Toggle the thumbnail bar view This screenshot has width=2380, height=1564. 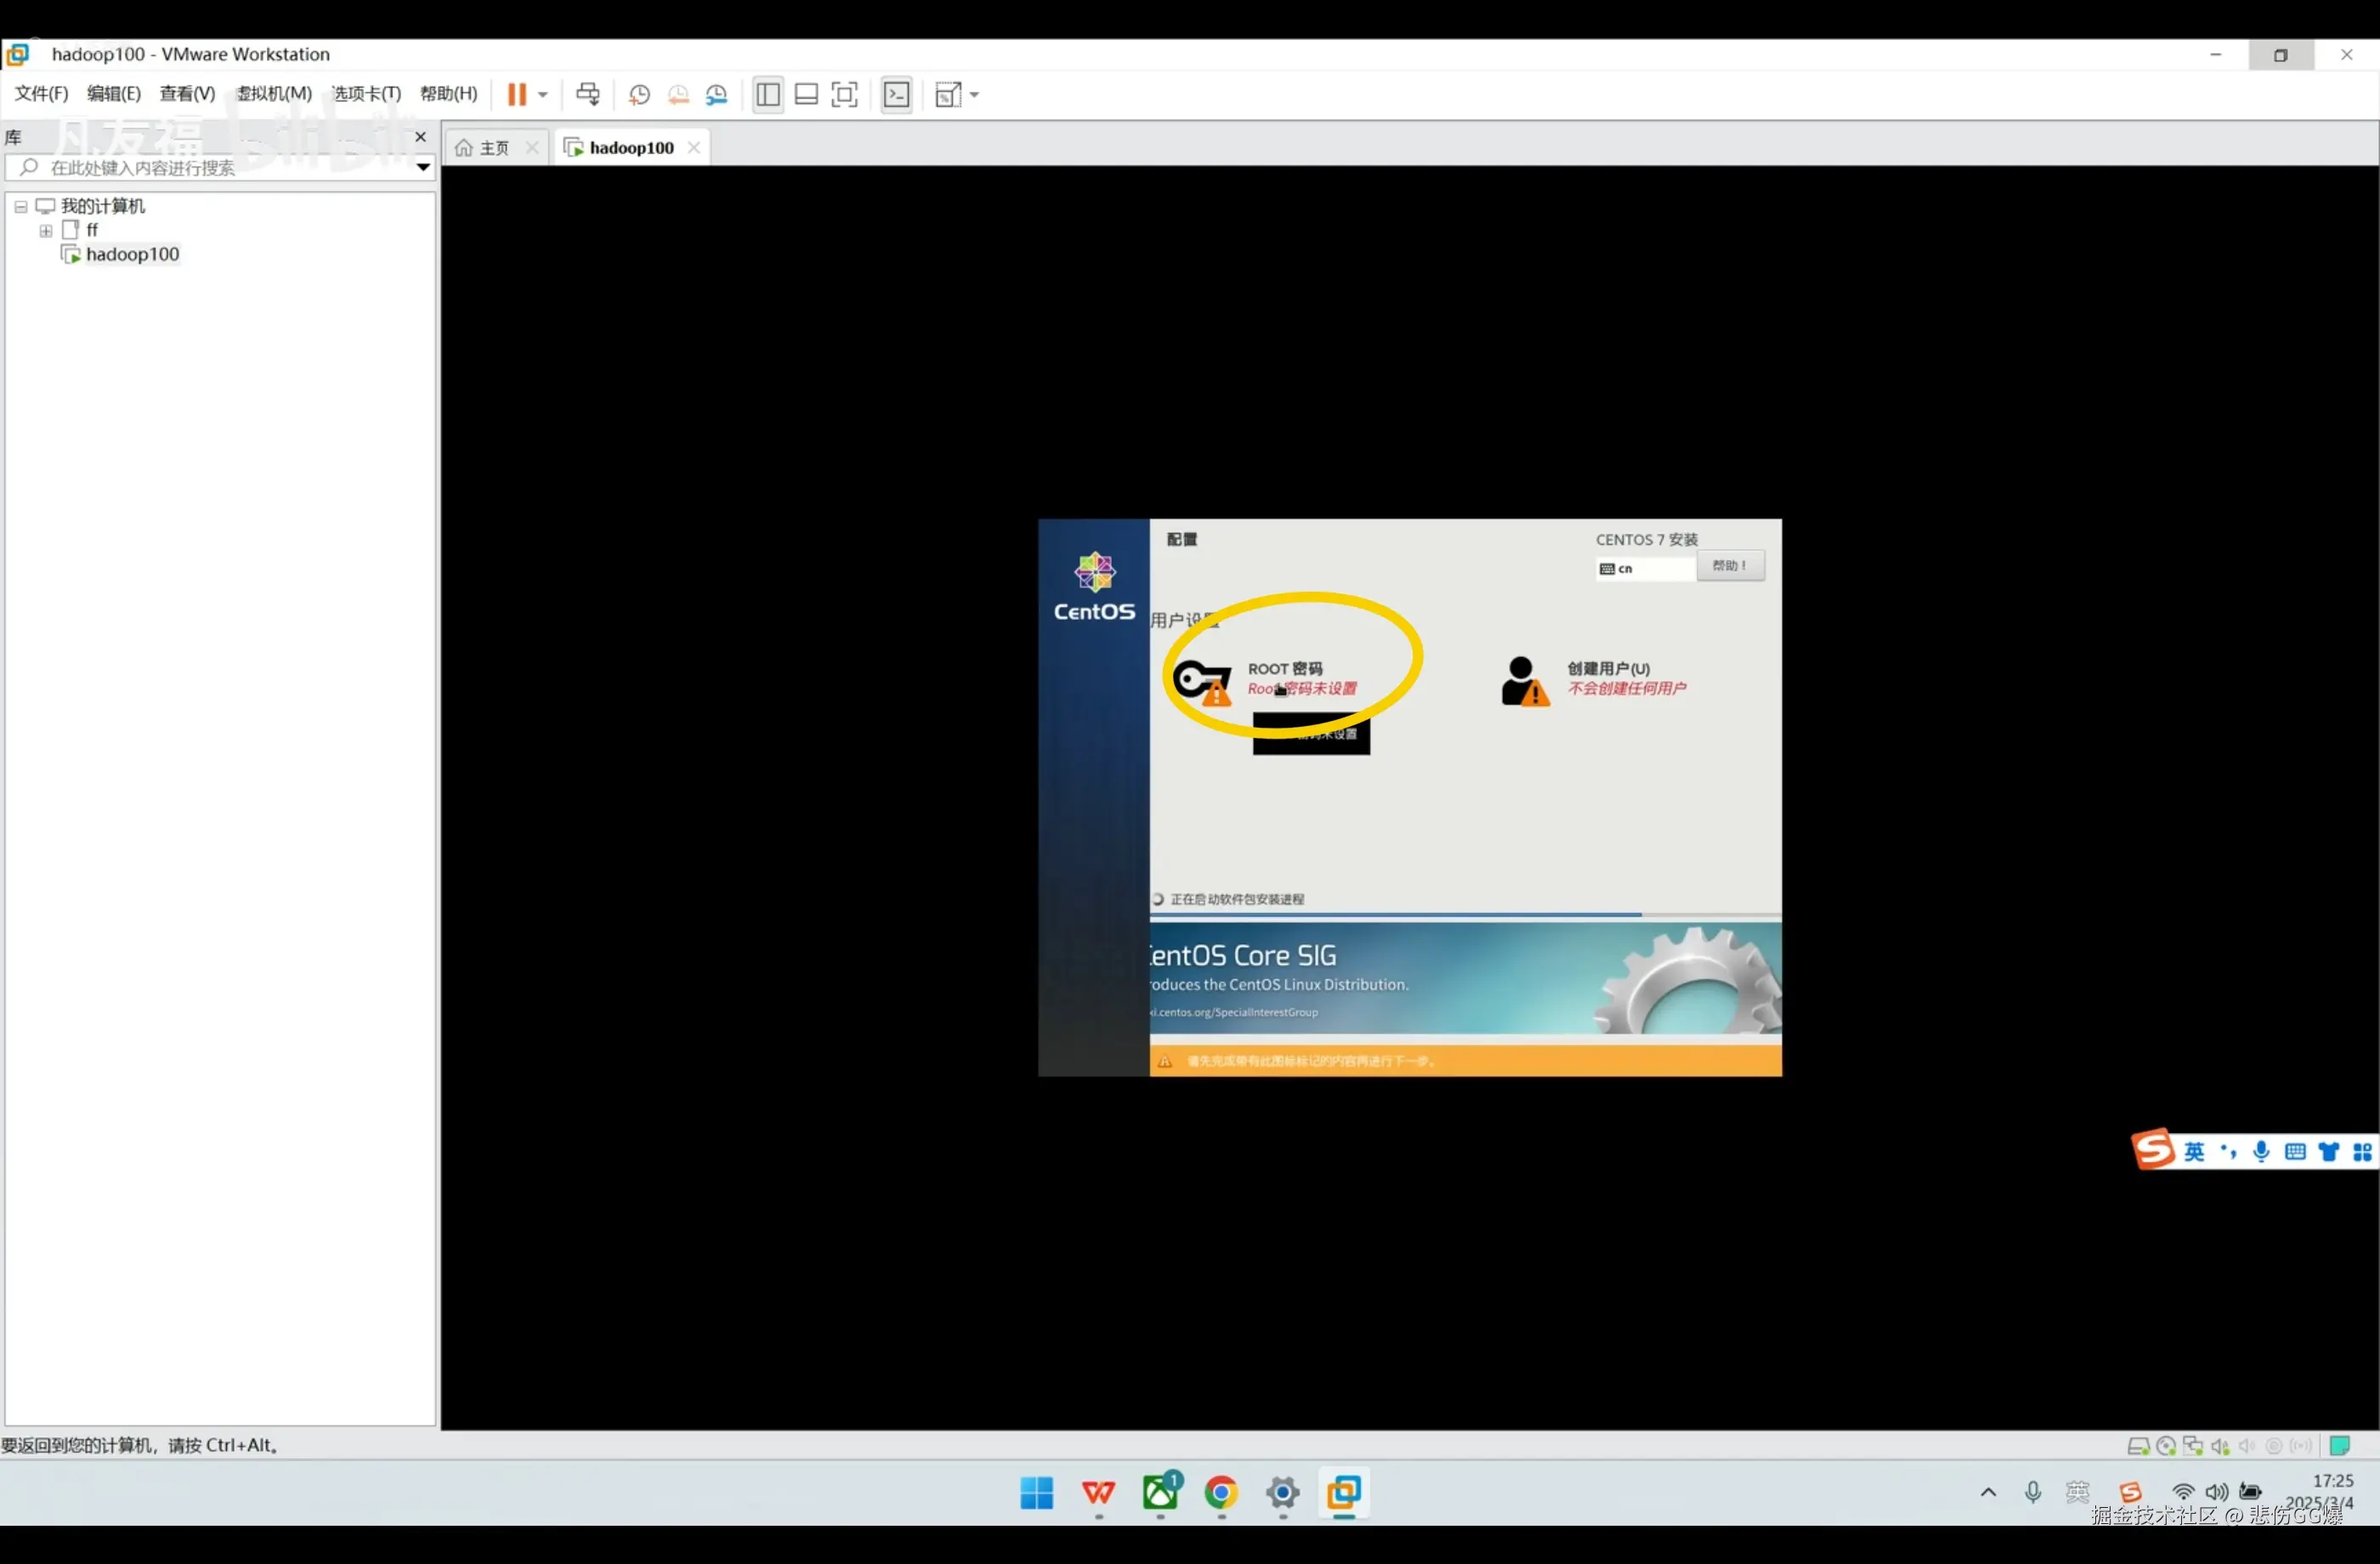[x=806, y=95]
